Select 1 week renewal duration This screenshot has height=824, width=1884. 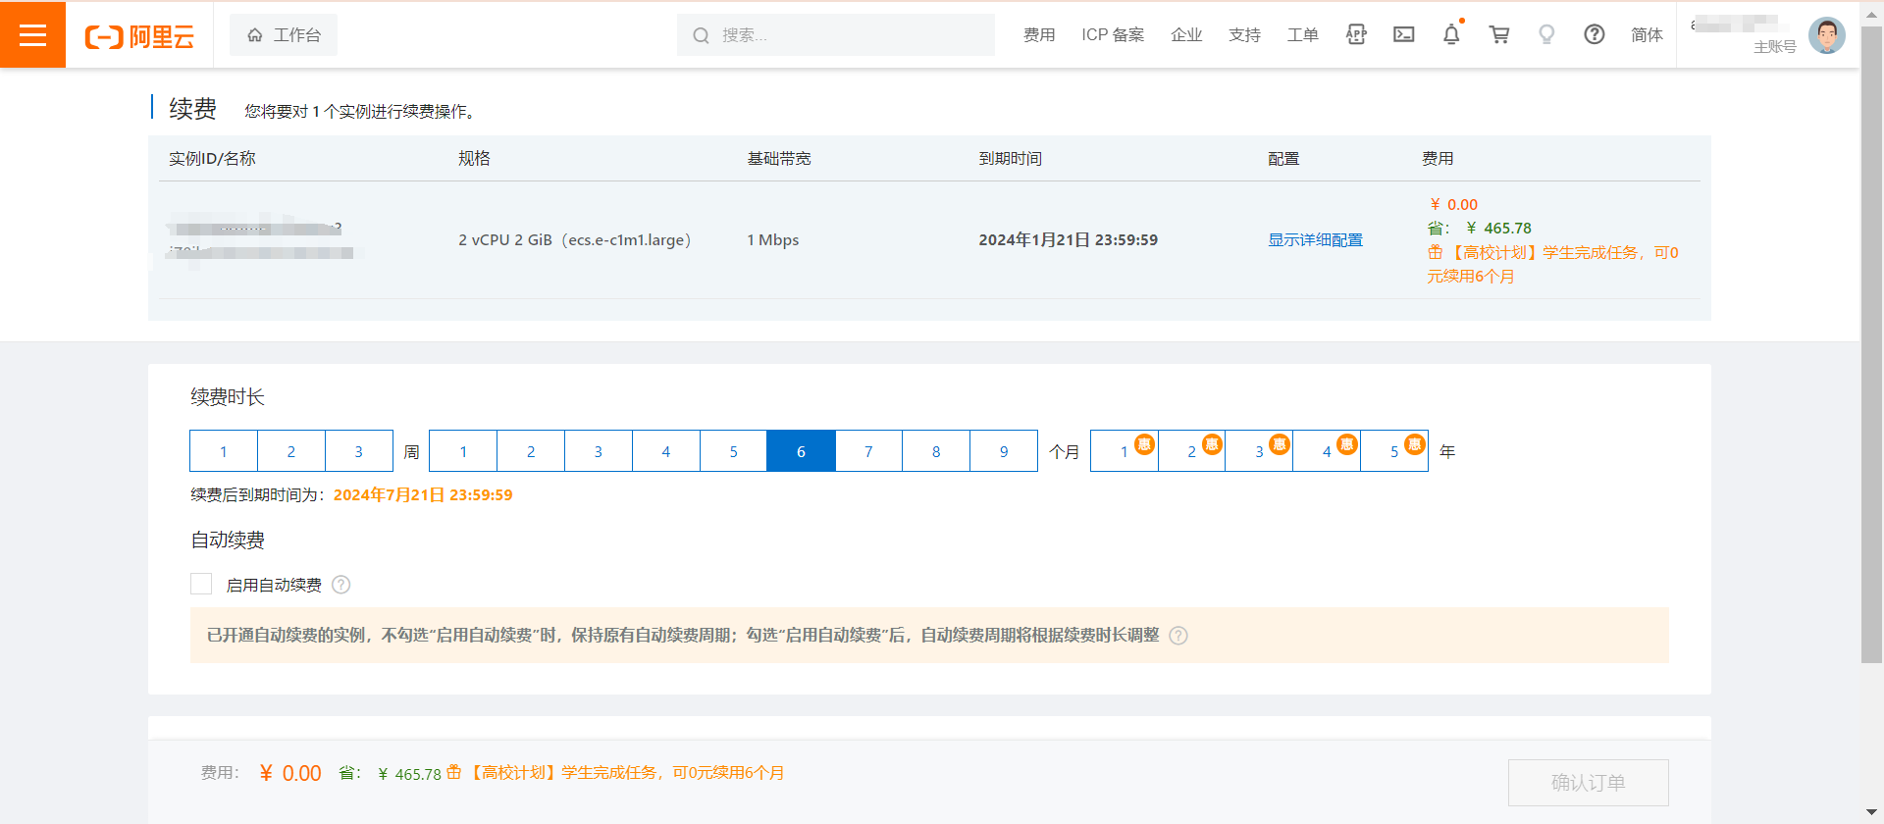(224, 451)
